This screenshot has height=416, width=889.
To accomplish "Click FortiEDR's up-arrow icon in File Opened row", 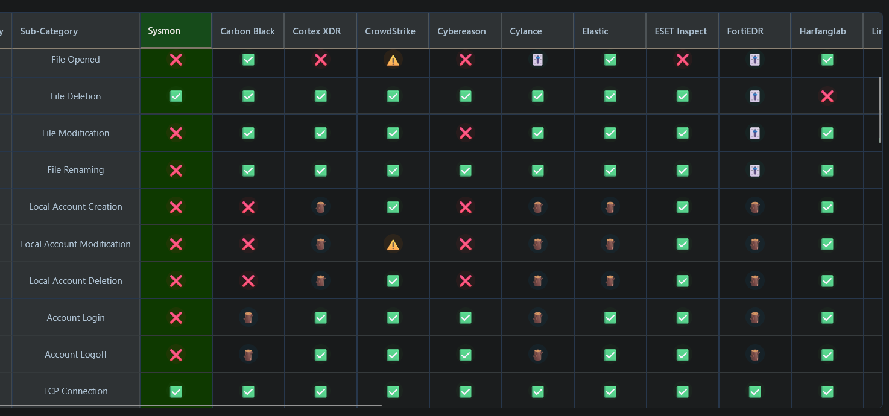I will (755, 60).
